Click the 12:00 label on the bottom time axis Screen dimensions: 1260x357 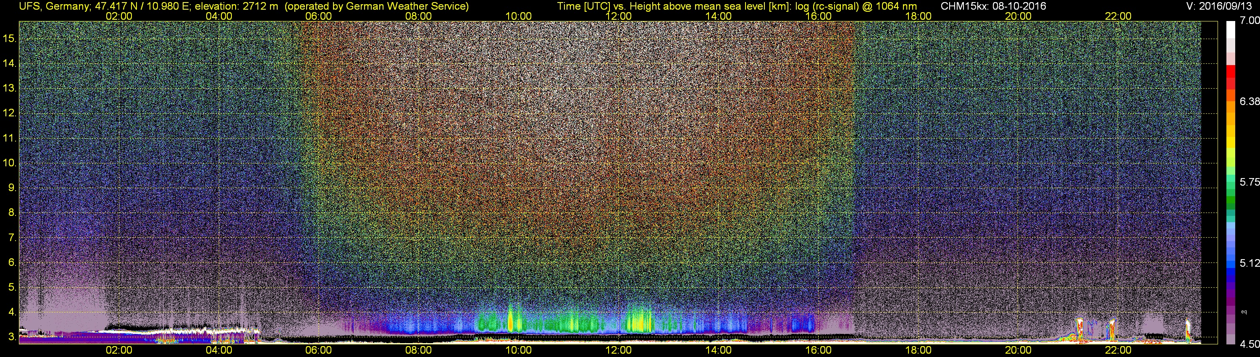click(618, 350)
